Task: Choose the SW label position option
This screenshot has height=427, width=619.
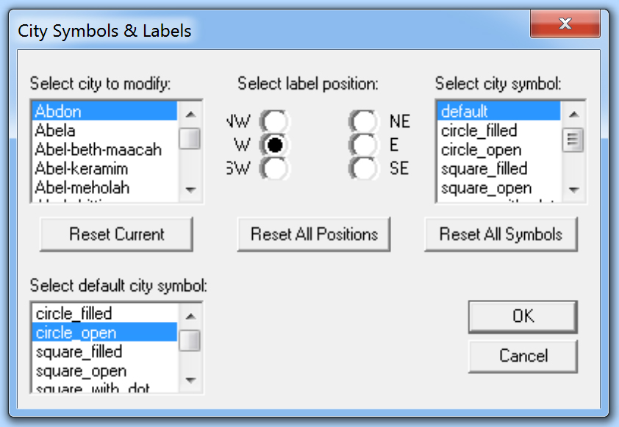Action: coord(276,168)
